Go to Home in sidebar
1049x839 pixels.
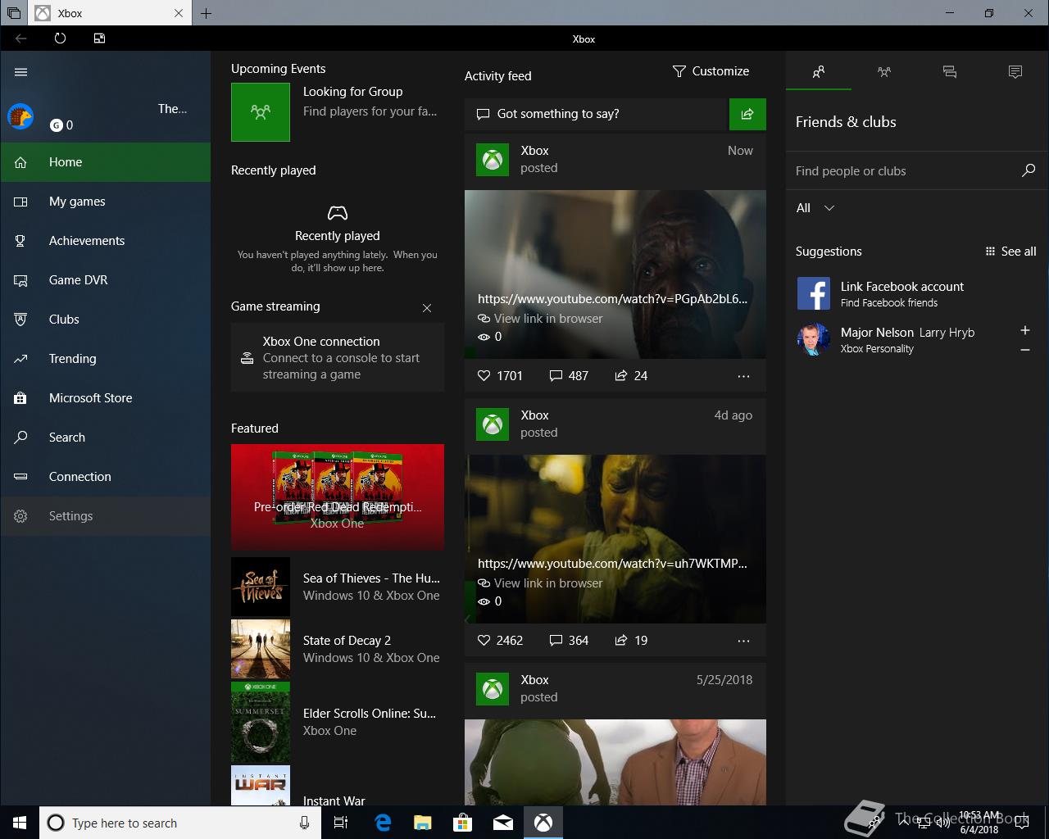(105, 162)
